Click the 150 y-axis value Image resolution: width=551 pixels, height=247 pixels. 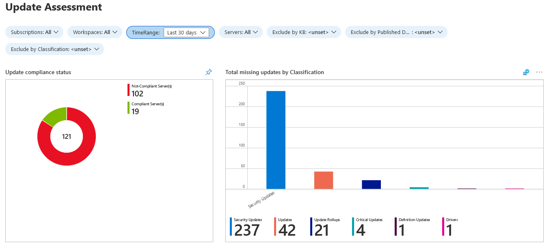[x=242, y=125]
